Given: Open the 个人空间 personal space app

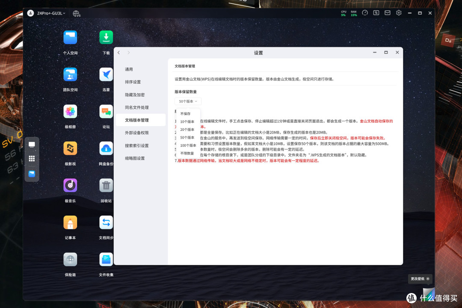Looking at the screenshot, I should [70, 38].
